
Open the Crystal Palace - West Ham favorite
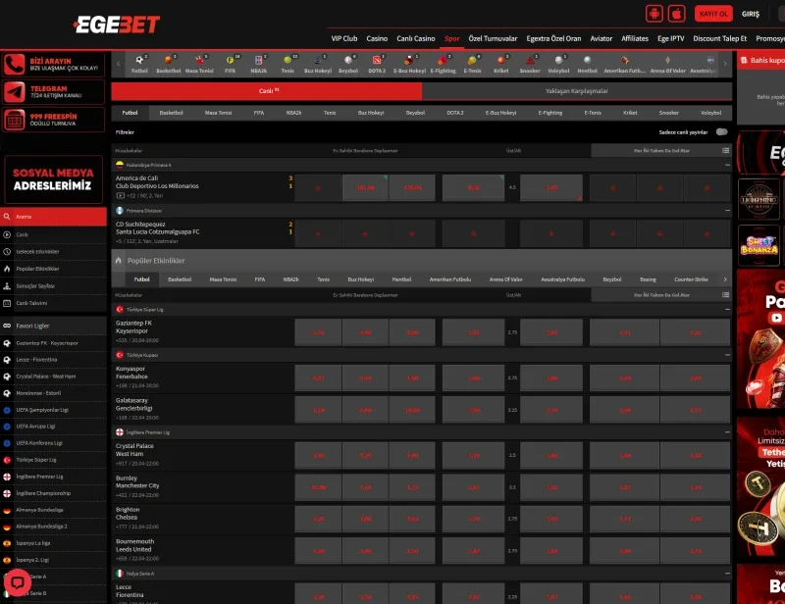[54, 377]
